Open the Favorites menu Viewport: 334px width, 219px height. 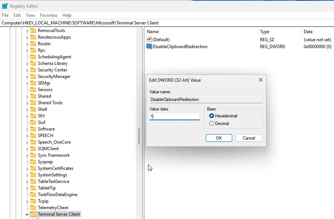click(x=48, y=15)
